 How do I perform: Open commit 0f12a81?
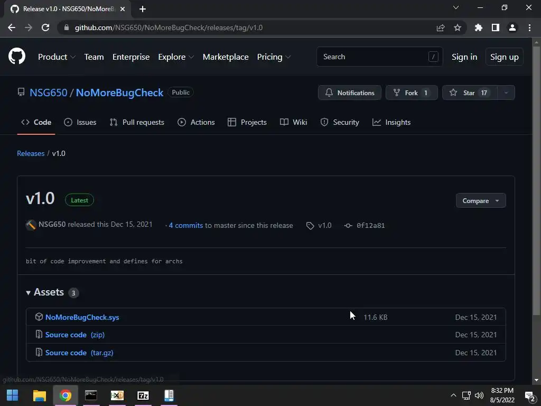370,225
